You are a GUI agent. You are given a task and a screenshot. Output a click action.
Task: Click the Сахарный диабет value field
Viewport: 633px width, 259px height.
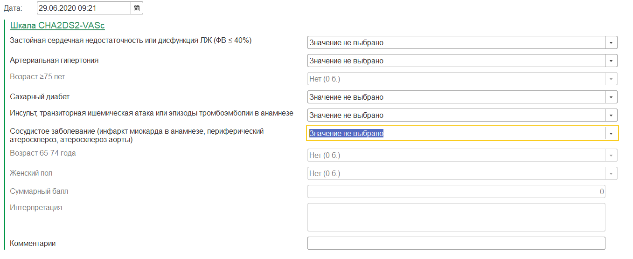pos(456,97)
